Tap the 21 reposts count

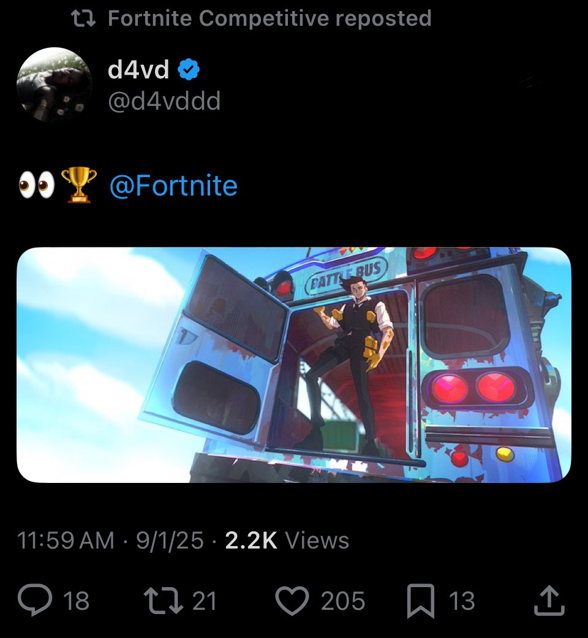(x=204, y=601)
